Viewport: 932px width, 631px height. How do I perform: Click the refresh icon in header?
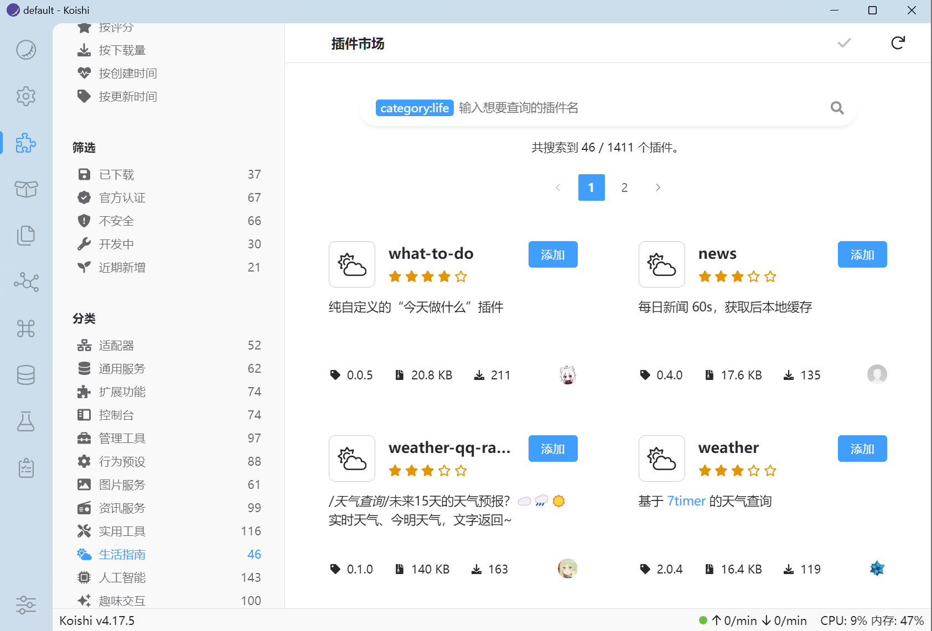(x=898, y=43)
